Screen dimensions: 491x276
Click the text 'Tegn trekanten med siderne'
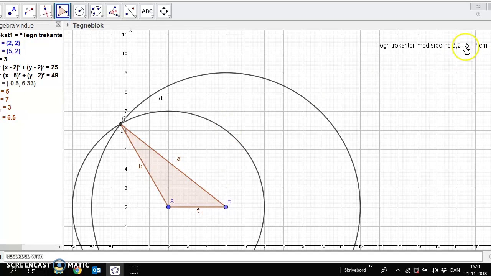(413, 45)
